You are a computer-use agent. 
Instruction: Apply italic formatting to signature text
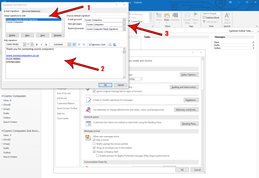41,44
